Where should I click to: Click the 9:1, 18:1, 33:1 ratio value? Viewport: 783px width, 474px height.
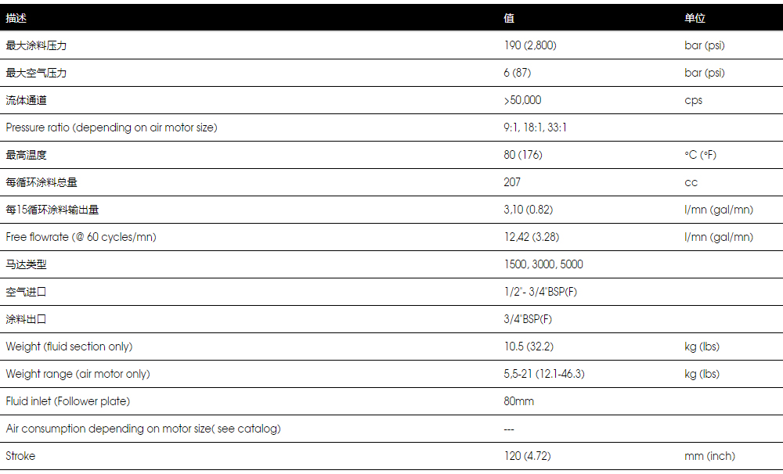click(536, 127)
